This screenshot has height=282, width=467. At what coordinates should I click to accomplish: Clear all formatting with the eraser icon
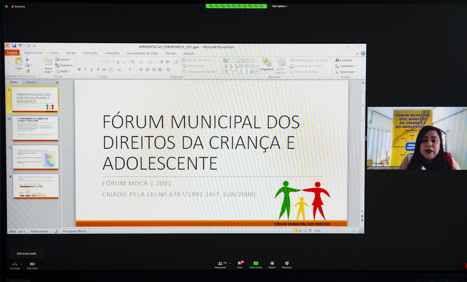tap(132, 62)
